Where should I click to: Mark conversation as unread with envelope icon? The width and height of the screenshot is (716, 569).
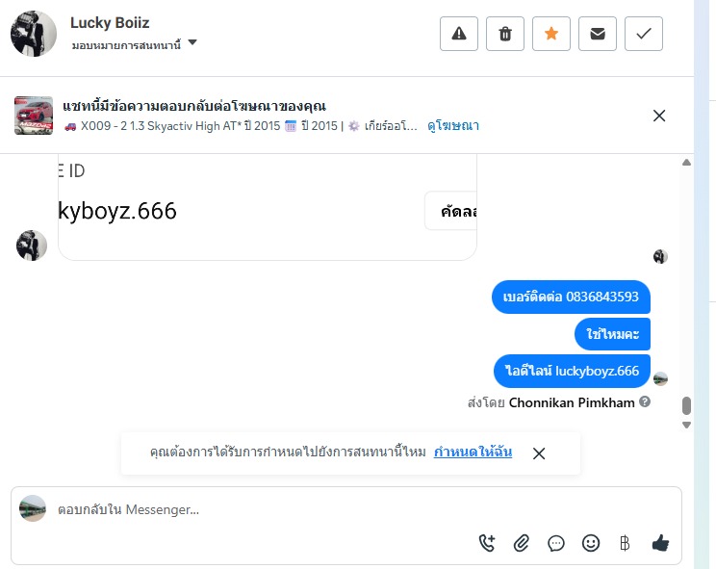point(598,34)
